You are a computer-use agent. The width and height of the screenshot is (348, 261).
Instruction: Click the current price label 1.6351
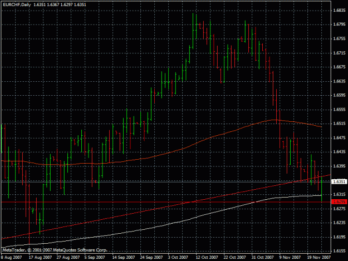[x=339, y=182]
